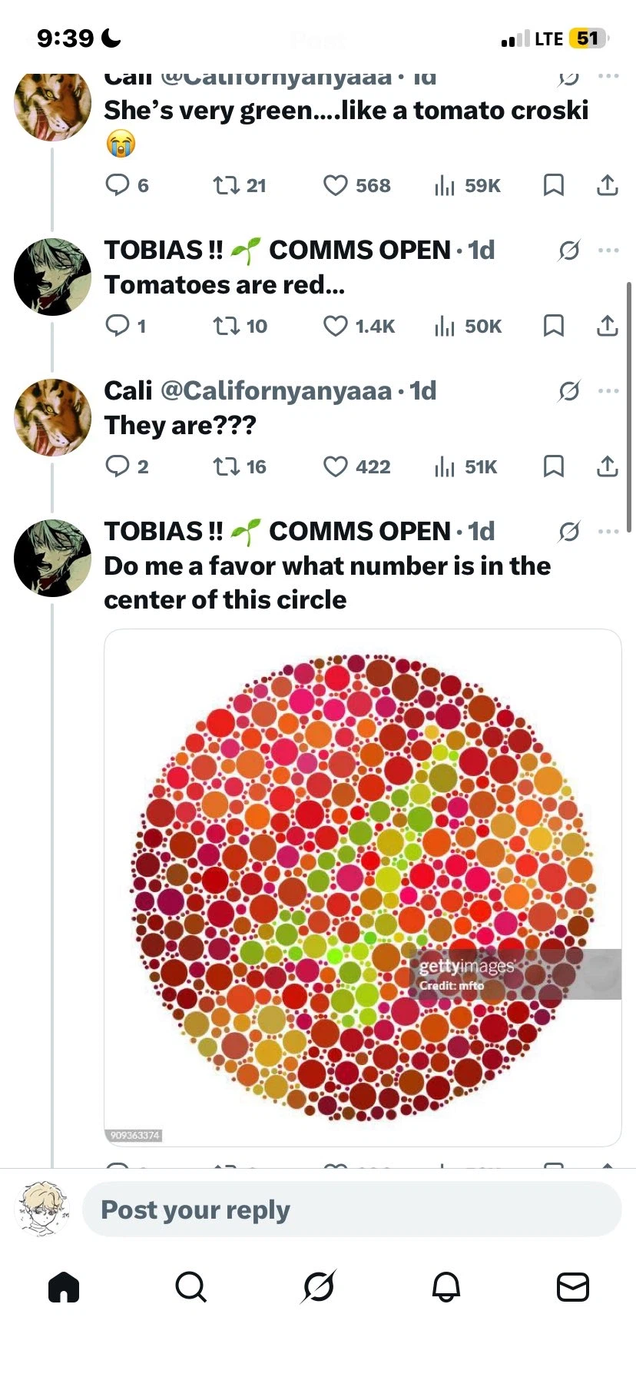Image resolution: width=636 pixels, height=1377 pixels.
Task: Open the color blindness test circle image
Action: 363,888
